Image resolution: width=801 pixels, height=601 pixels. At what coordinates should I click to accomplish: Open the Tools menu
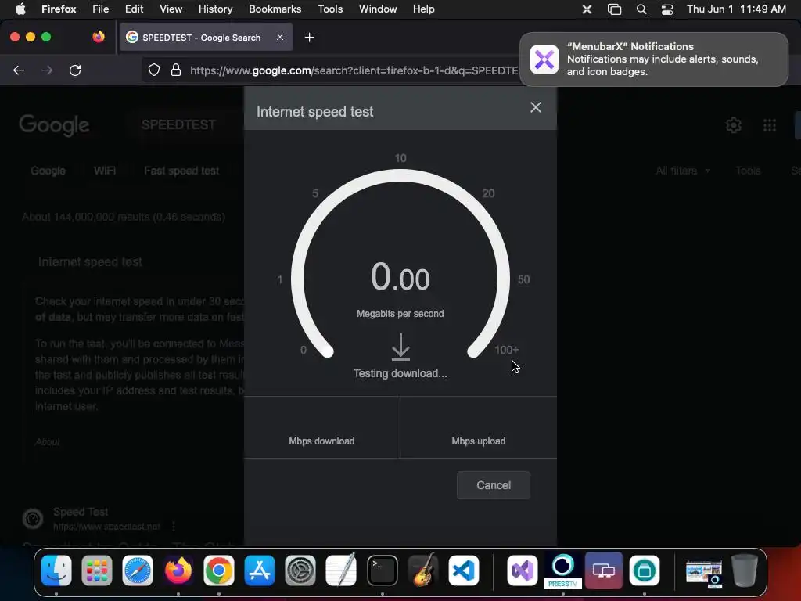(330, 9)
